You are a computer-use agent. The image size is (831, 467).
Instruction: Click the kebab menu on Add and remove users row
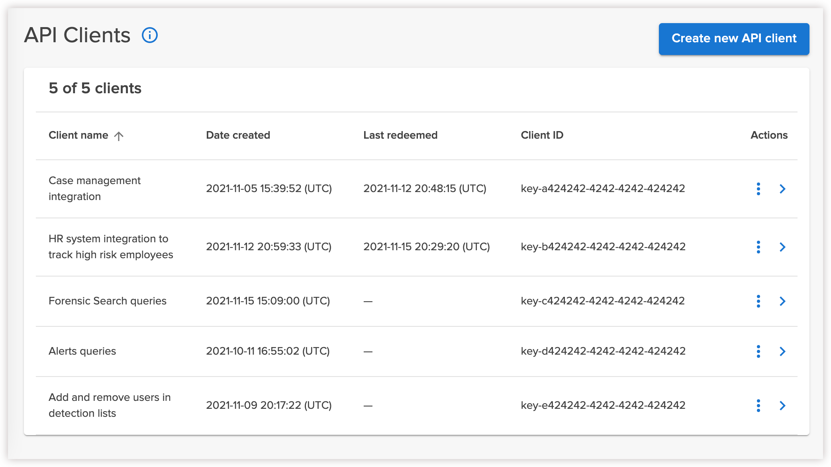[758, 406]
